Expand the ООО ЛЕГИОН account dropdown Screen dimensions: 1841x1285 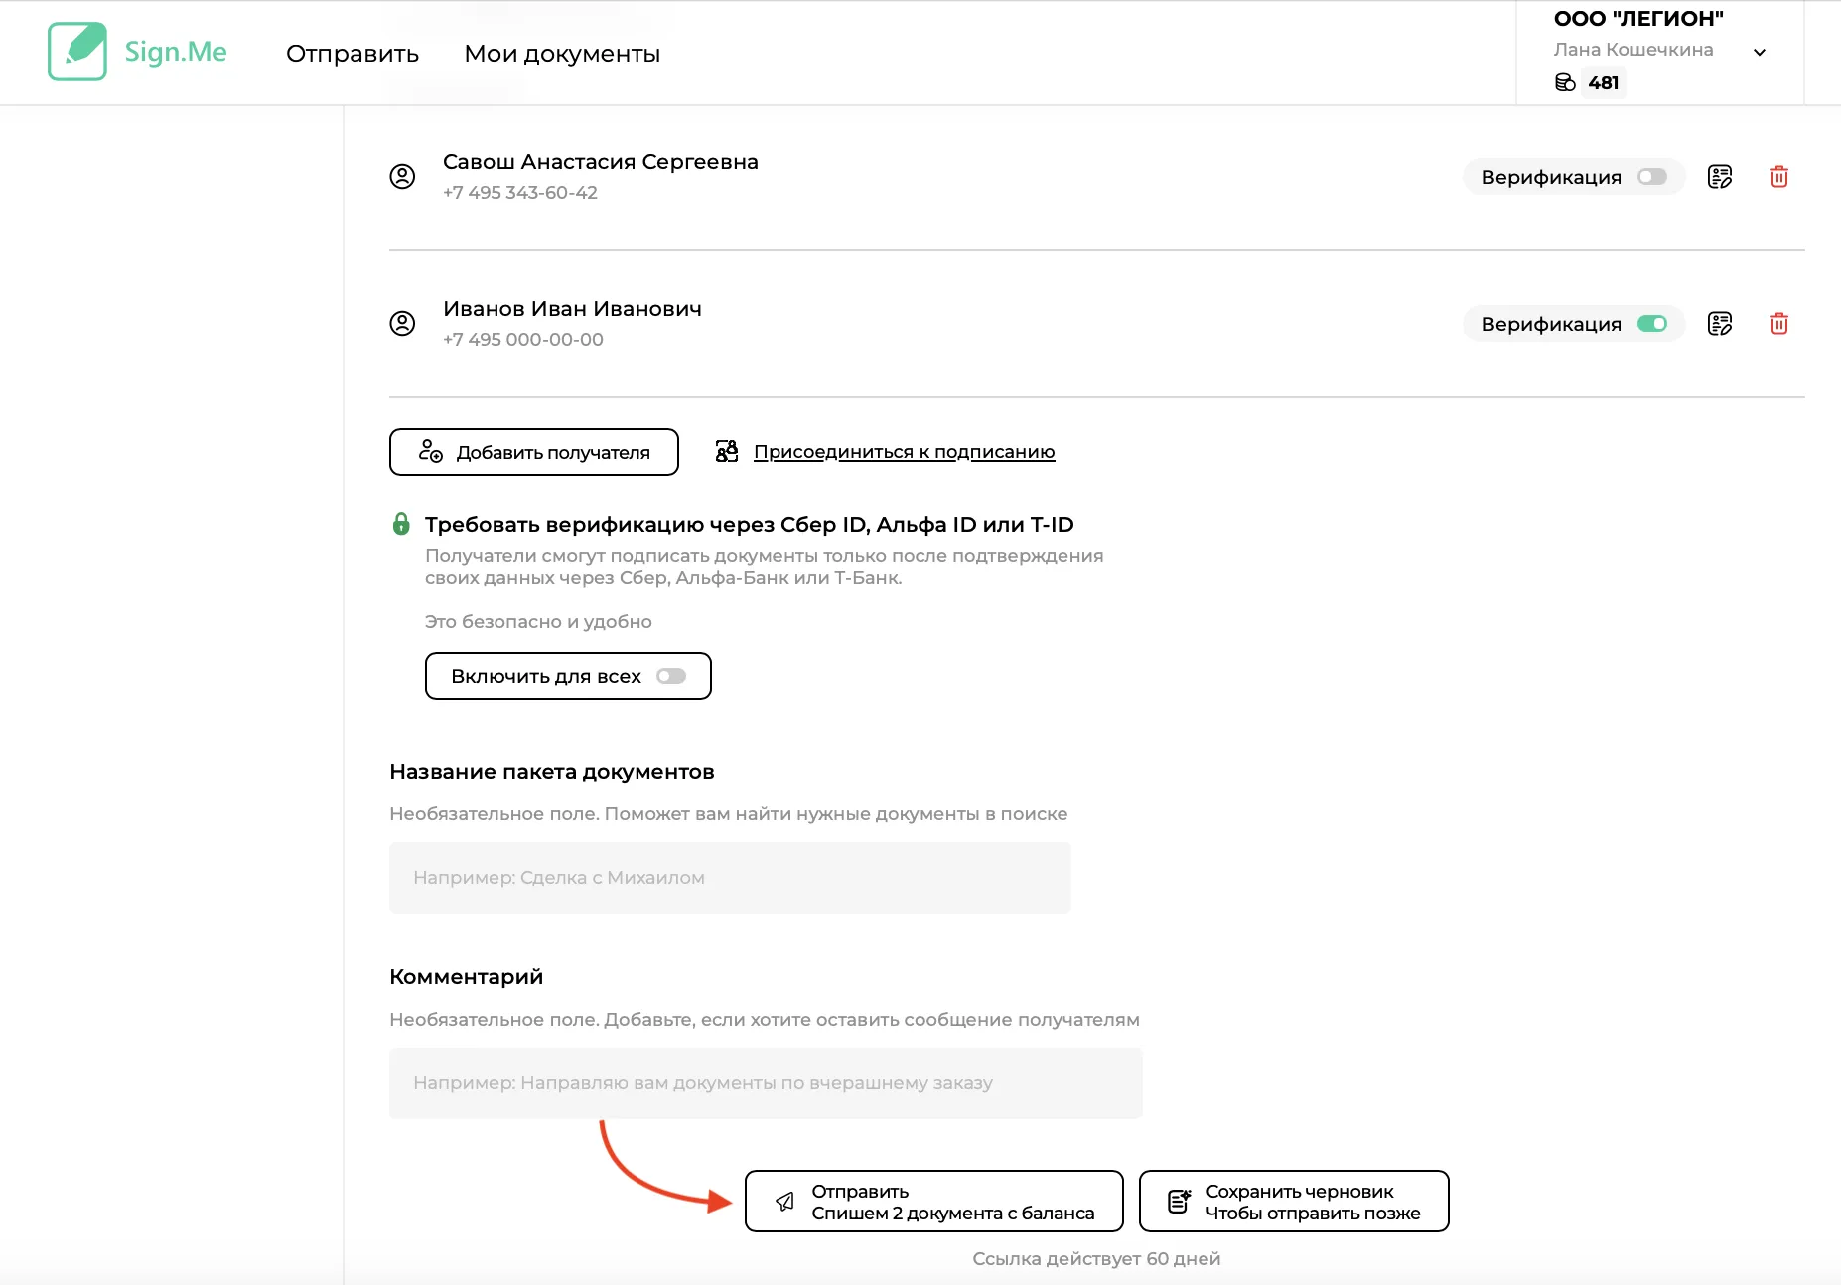tap(1759, 52)
